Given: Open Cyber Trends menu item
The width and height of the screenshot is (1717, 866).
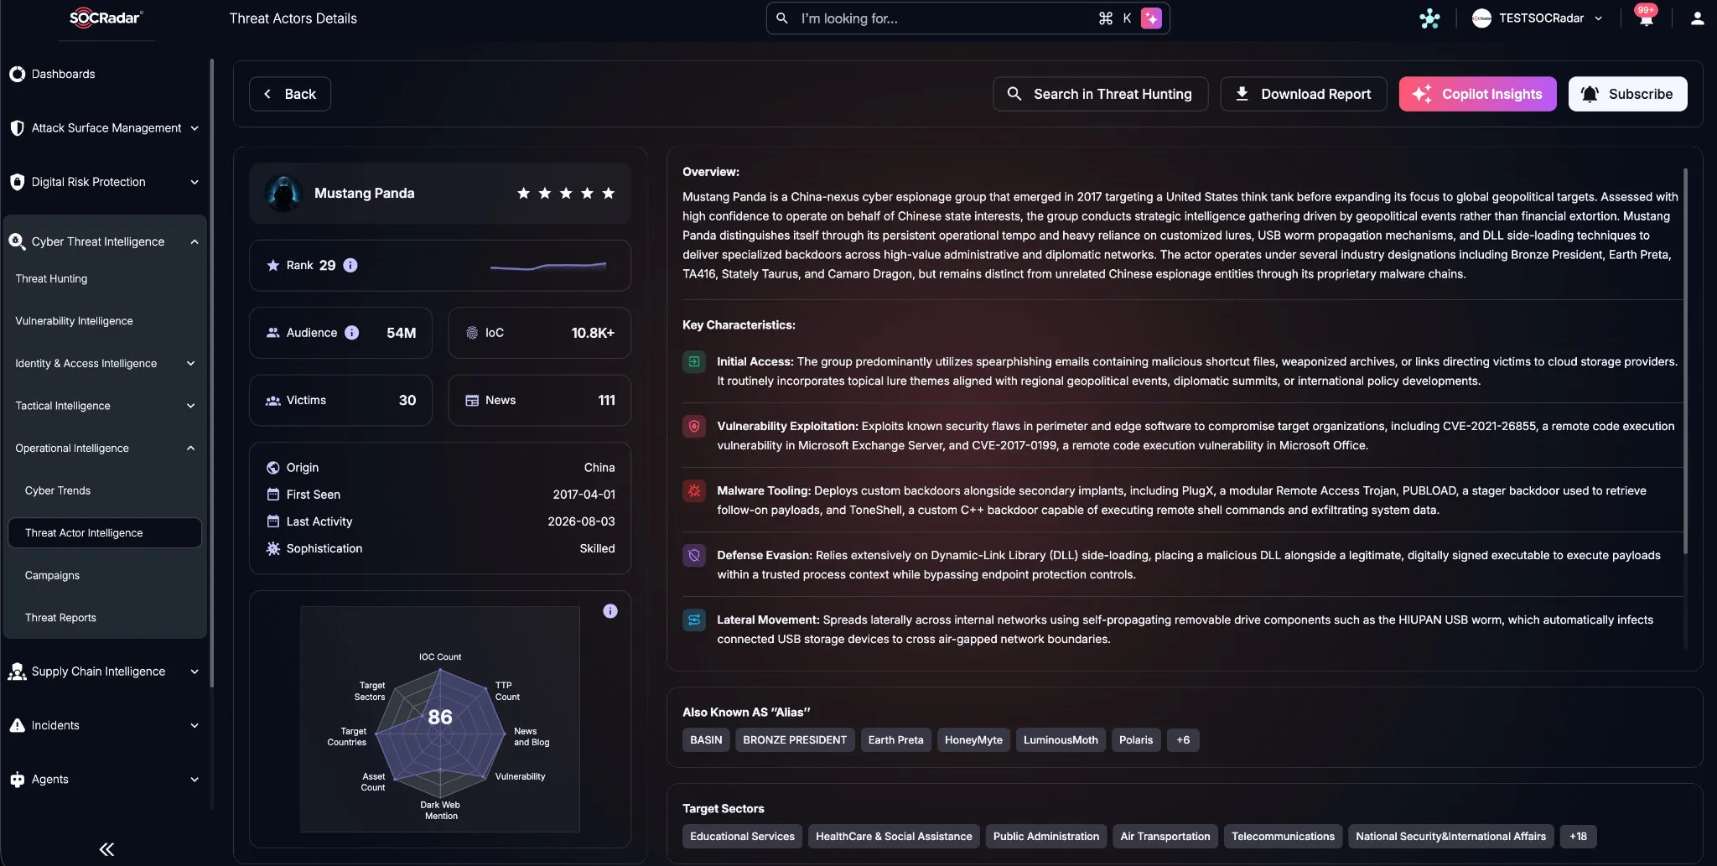Looking at the screenshot, I should coord(58,490).
